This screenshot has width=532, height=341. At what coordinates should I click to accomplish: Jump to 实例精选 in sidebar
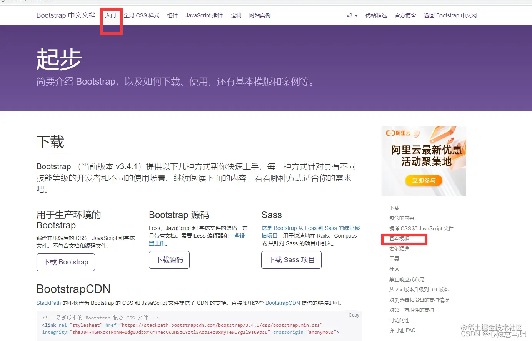pyautogui.click(x=399, y=249)
